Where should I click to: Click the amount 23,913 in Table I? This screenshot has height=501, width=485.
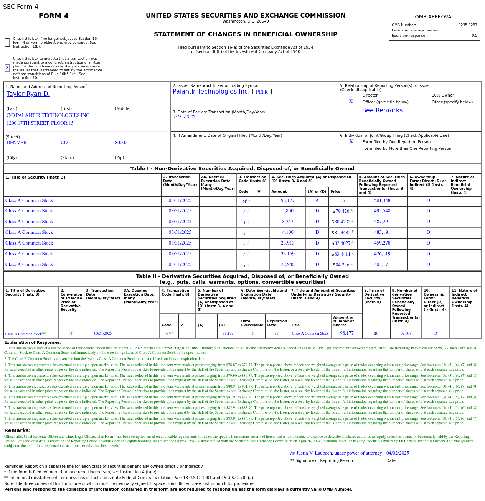288,243
